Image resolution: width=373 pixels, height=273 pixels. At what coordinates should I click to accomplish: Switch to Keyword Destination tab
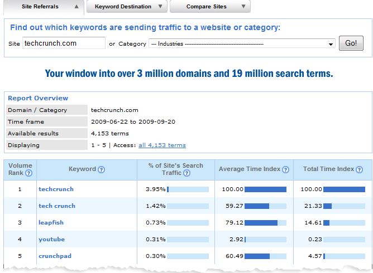tap(127, 7)
